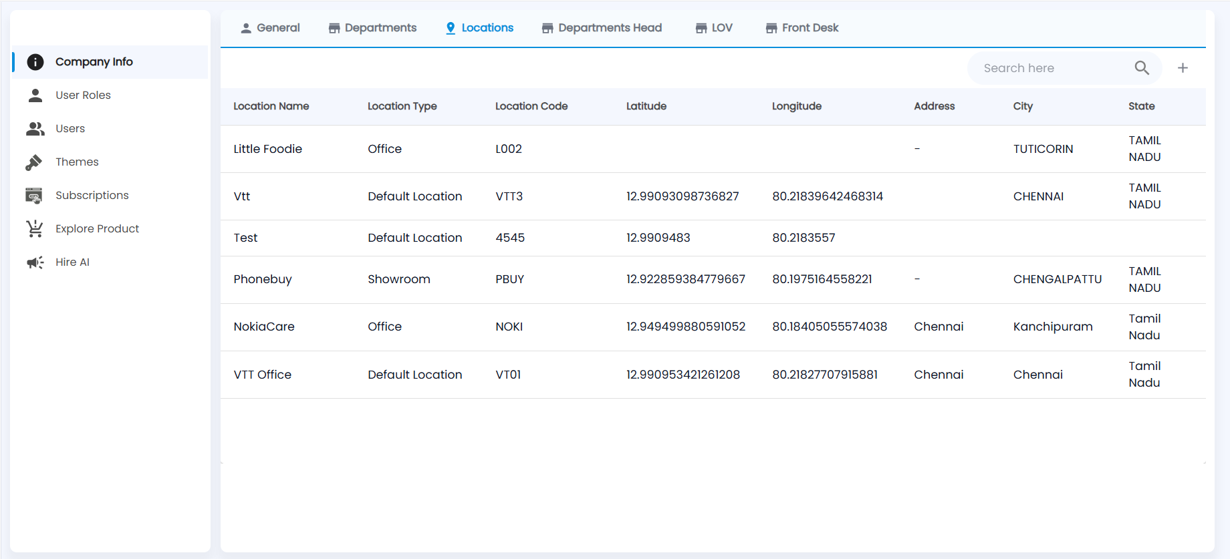Click the search magnifier icon
Screen dimensions: 1230x559
pyautogui.click(x=1142, y=68)
